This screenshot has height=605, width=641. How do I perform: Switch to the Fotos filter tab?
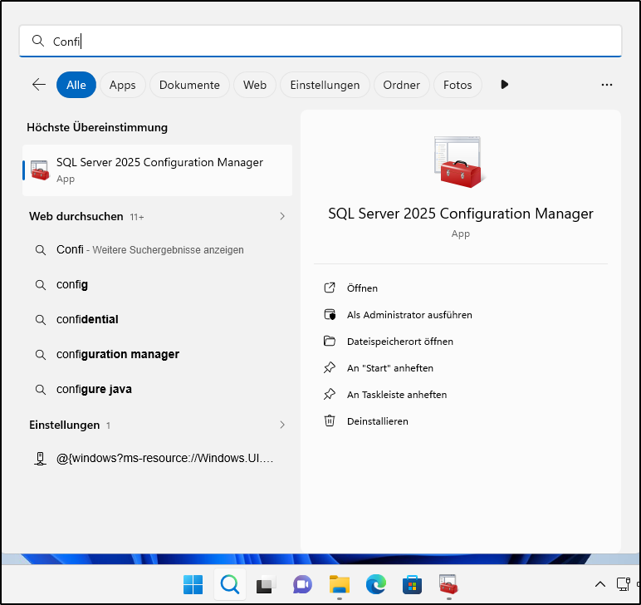[457, 85]
